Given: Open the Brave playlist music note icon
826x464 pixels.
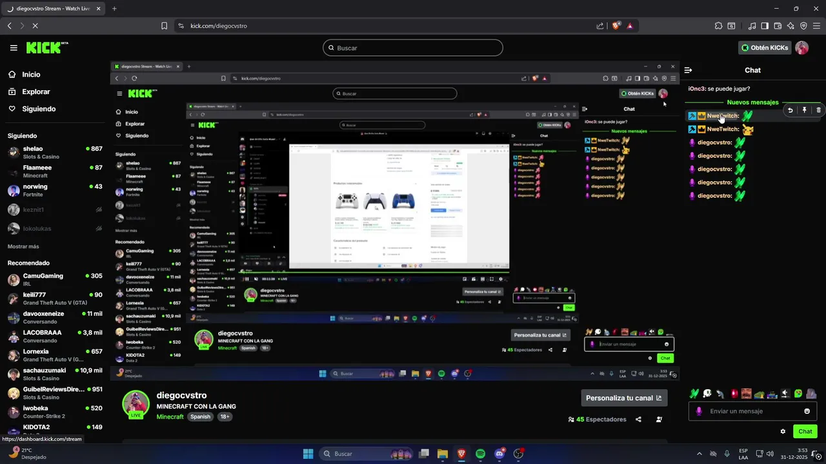Looking at the screenshot, I should tap(752, 26).
